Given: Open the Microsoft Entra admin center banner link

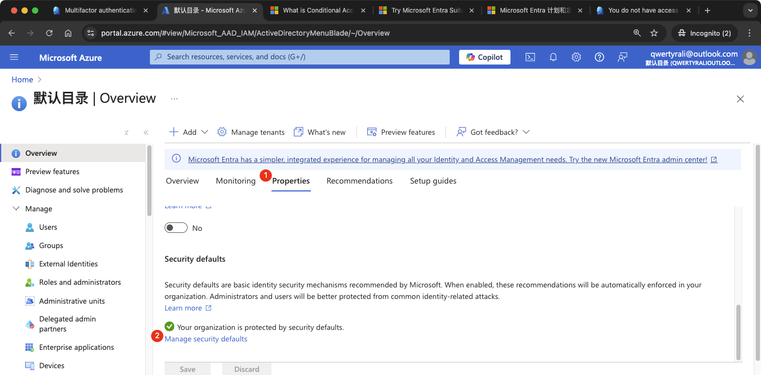Looking at the screenshot, I should [452, 159].
